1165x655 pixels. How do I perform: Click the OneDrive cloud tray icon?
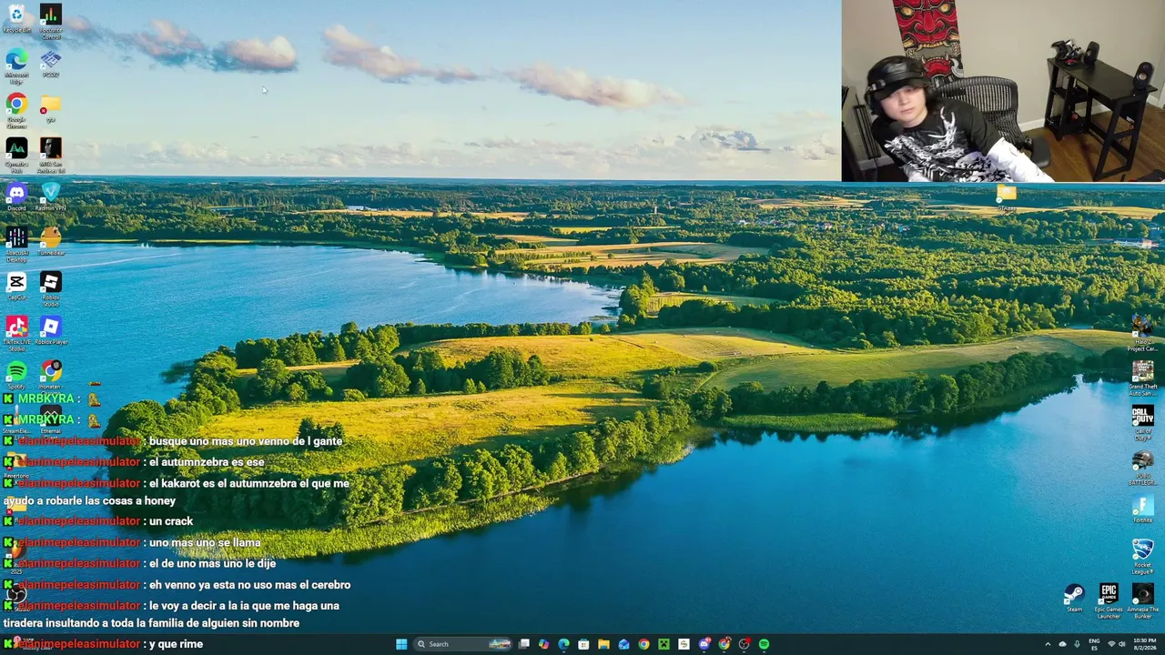[x=1062, y=644]
